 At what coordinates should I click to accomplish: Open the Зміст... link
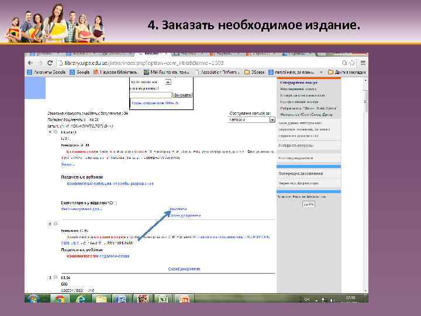(x=68, y=164)
